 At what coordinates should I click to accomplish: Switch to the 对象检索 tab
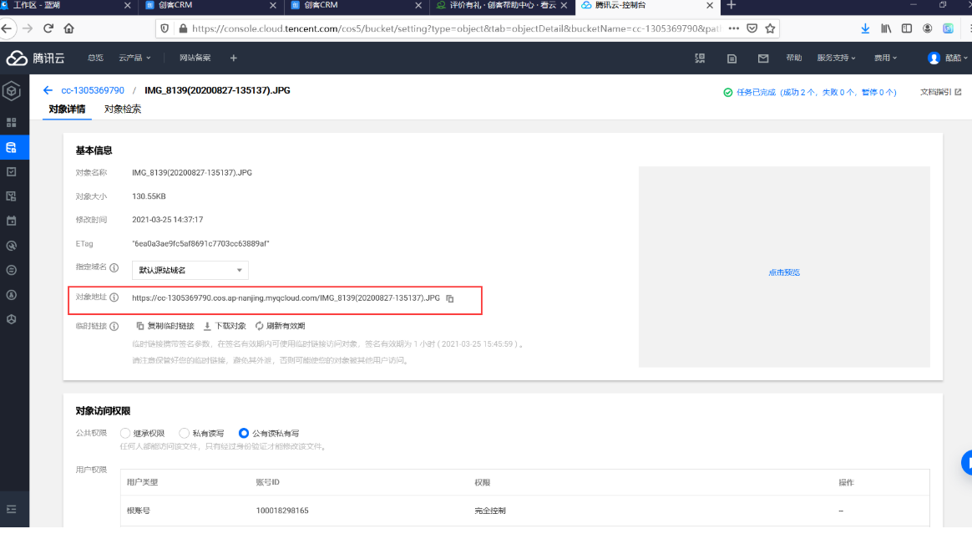coord(123,109)
